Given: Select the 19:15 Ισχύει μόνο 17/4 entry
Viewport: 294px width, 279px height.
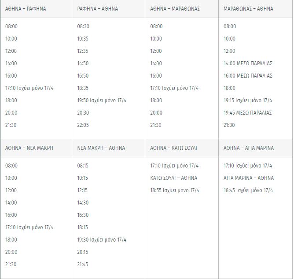Looking at the screenshot, I should [x=248, y=100].
